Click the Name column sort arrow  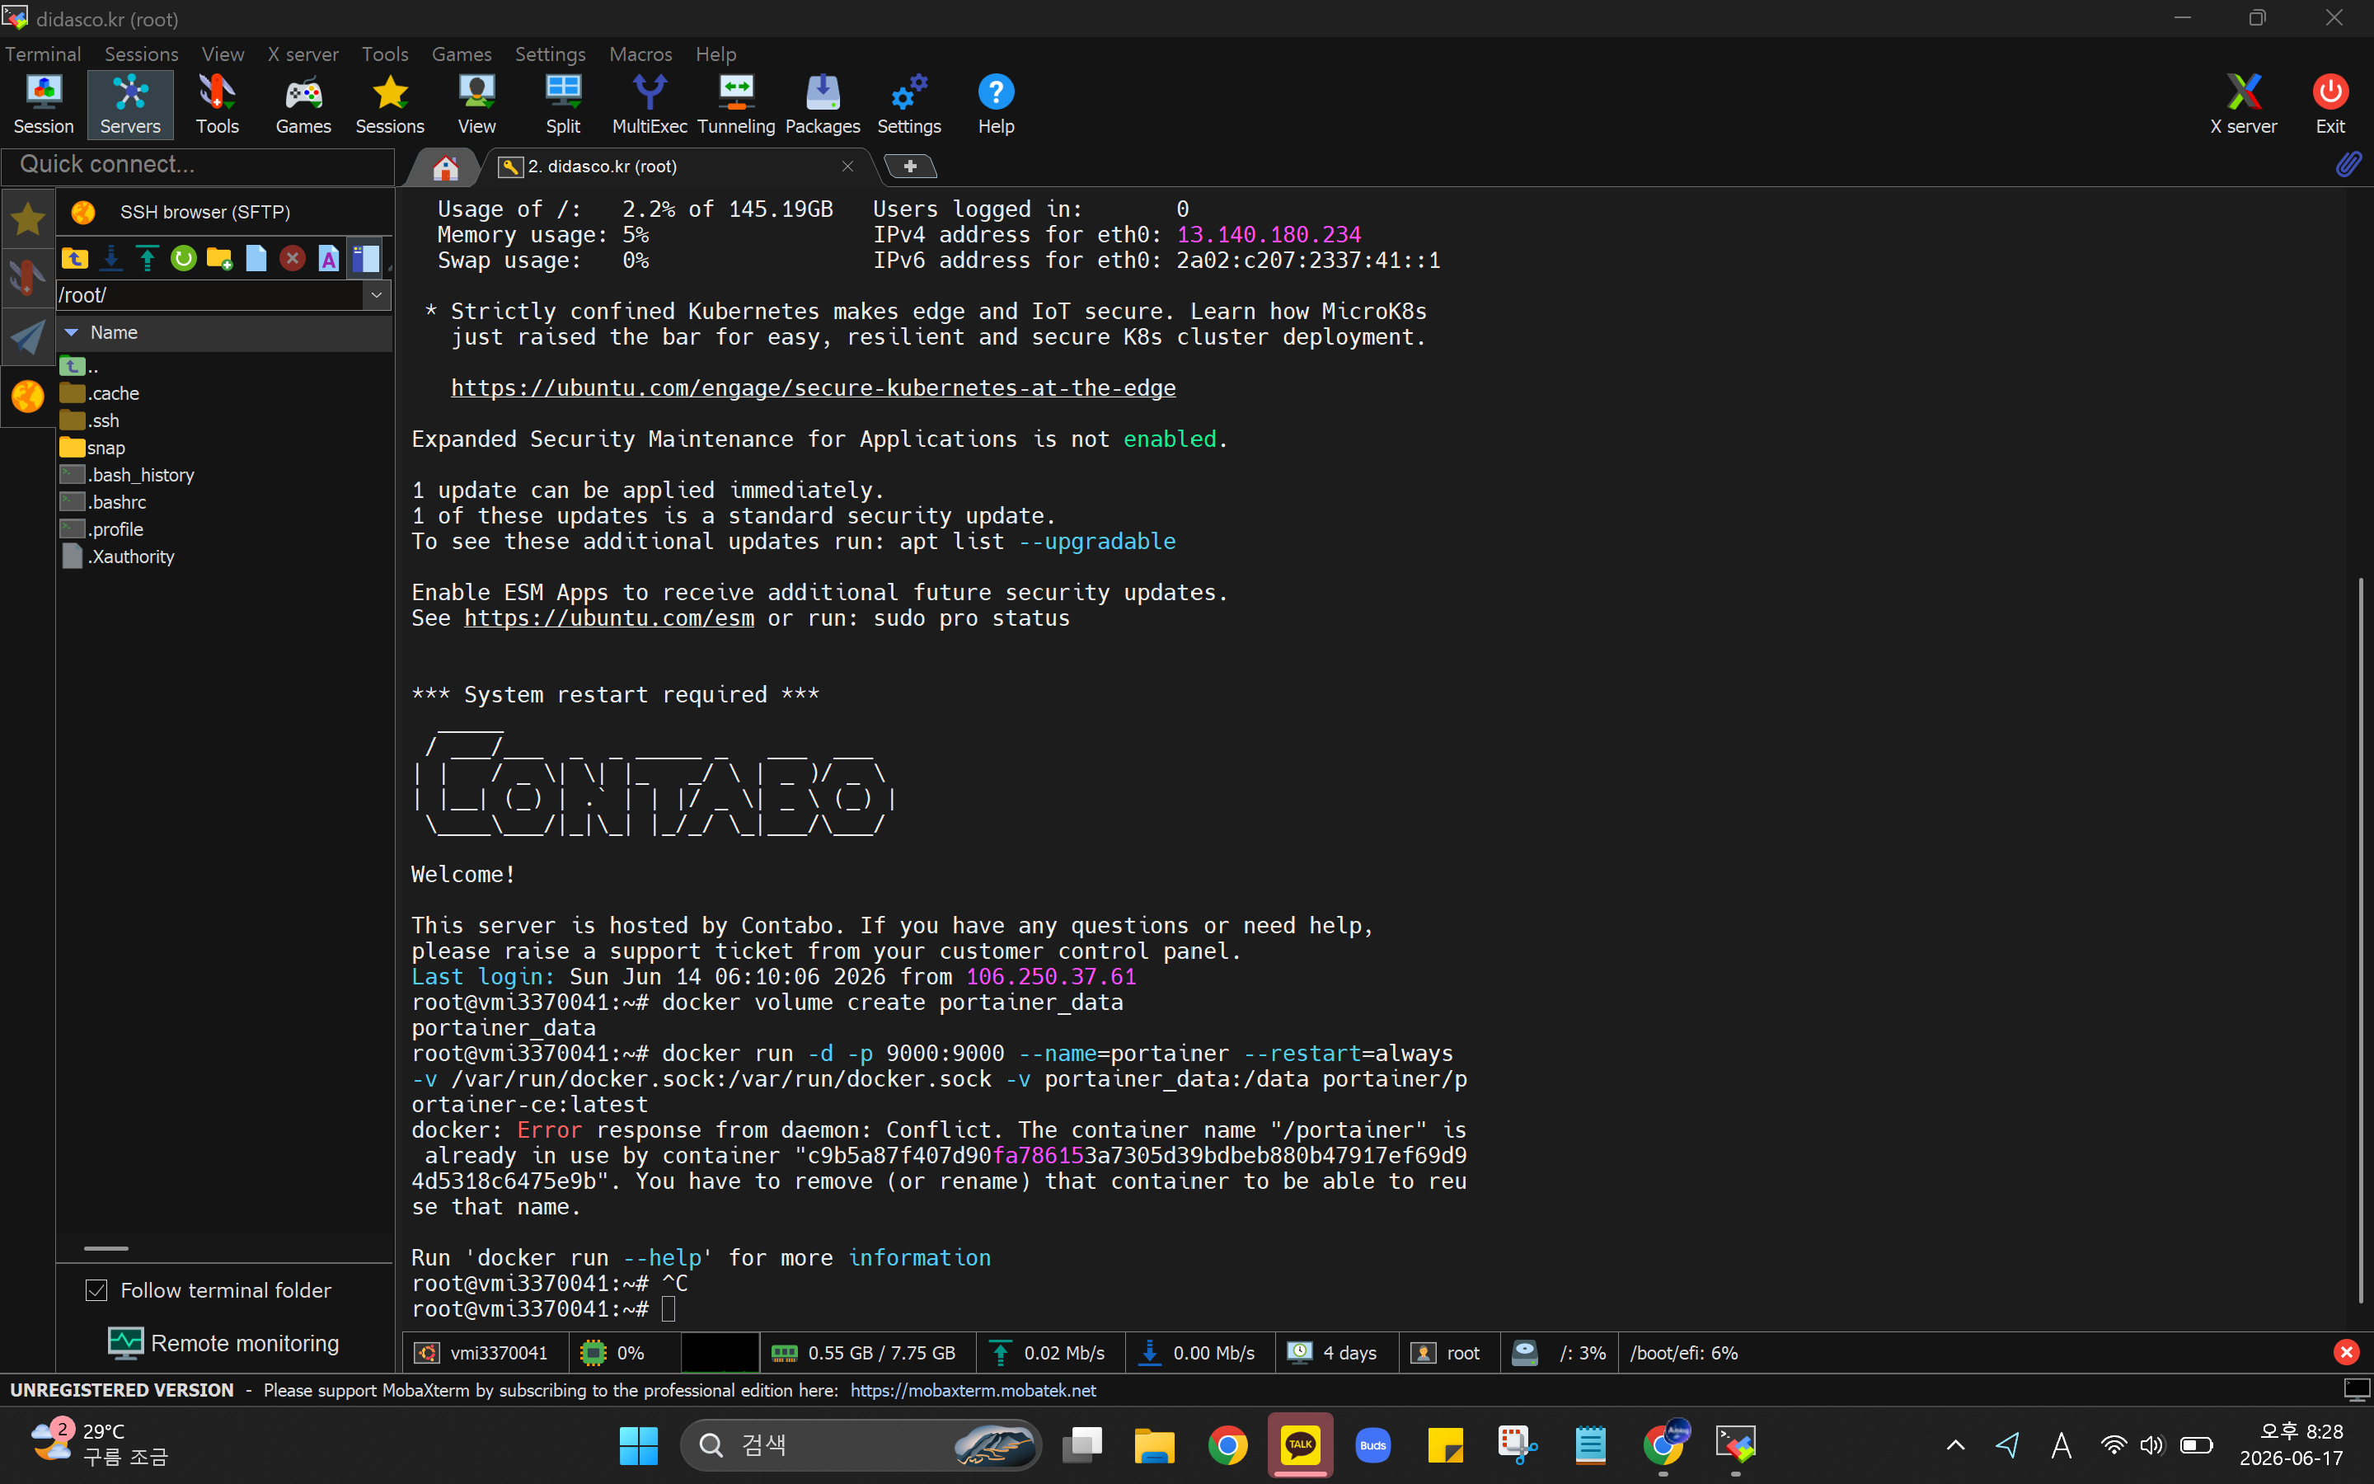click(x=72, y=333)
